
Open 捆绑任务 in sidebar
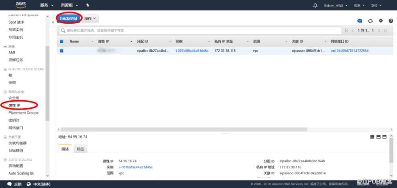16,60
